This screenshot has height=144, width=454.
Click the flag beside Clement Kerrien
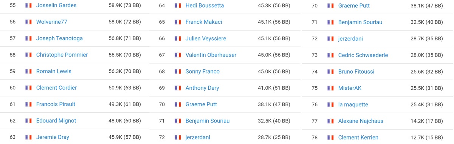[x=330, y=137]
